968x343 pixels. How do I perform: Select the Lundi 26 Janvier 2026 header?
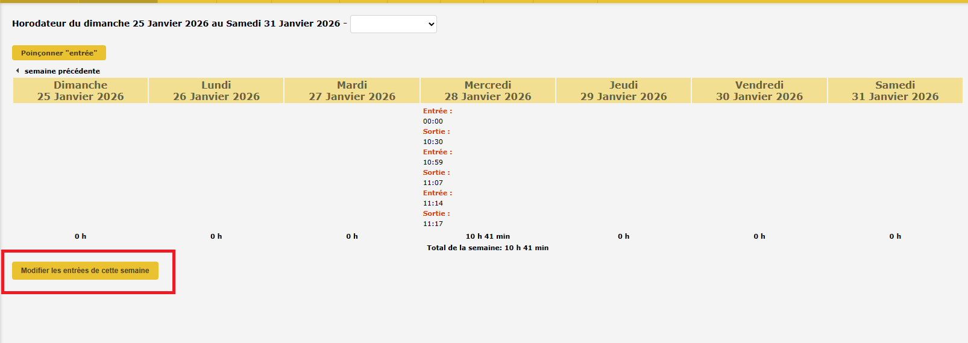[216, 90]
